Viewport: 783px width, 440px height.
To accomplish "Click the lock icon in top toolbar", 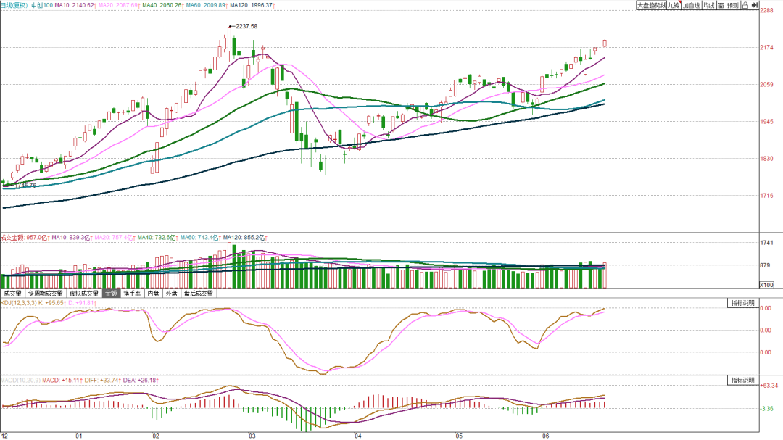I will coord(745,5).
